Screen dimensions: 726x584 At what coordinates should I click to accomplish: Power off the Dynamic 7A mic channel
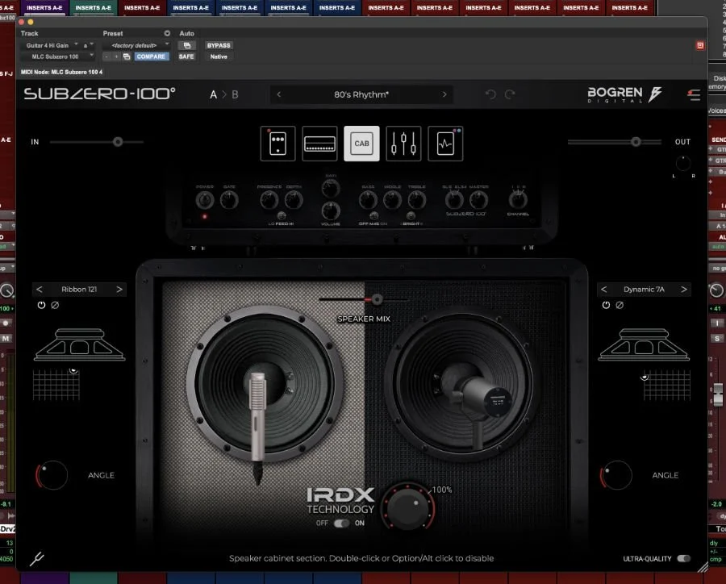click(x=605, y=305)
